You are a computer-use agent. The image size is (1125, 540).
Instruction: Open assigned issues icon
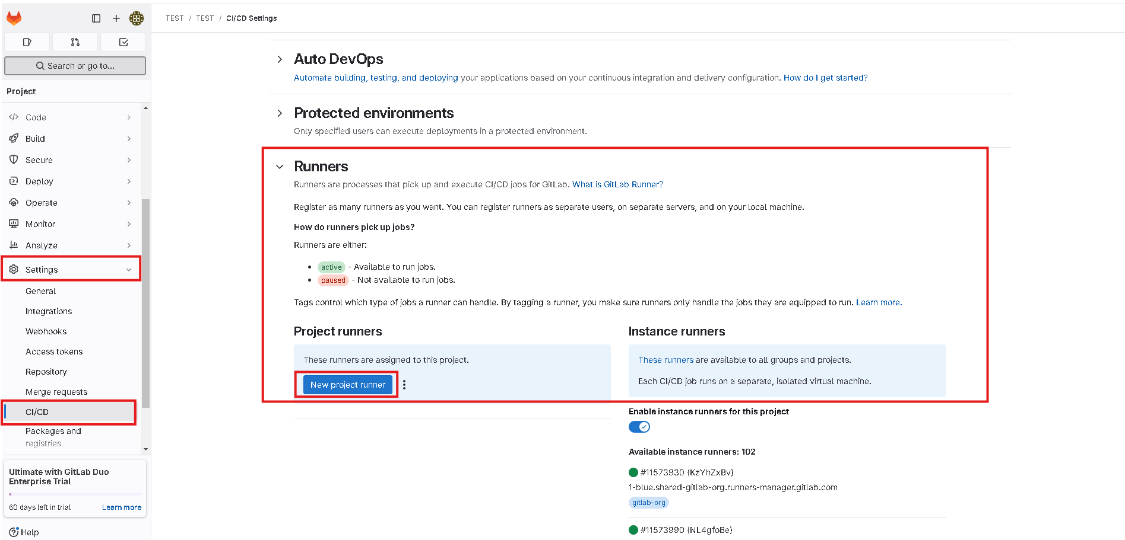point(27,42)
